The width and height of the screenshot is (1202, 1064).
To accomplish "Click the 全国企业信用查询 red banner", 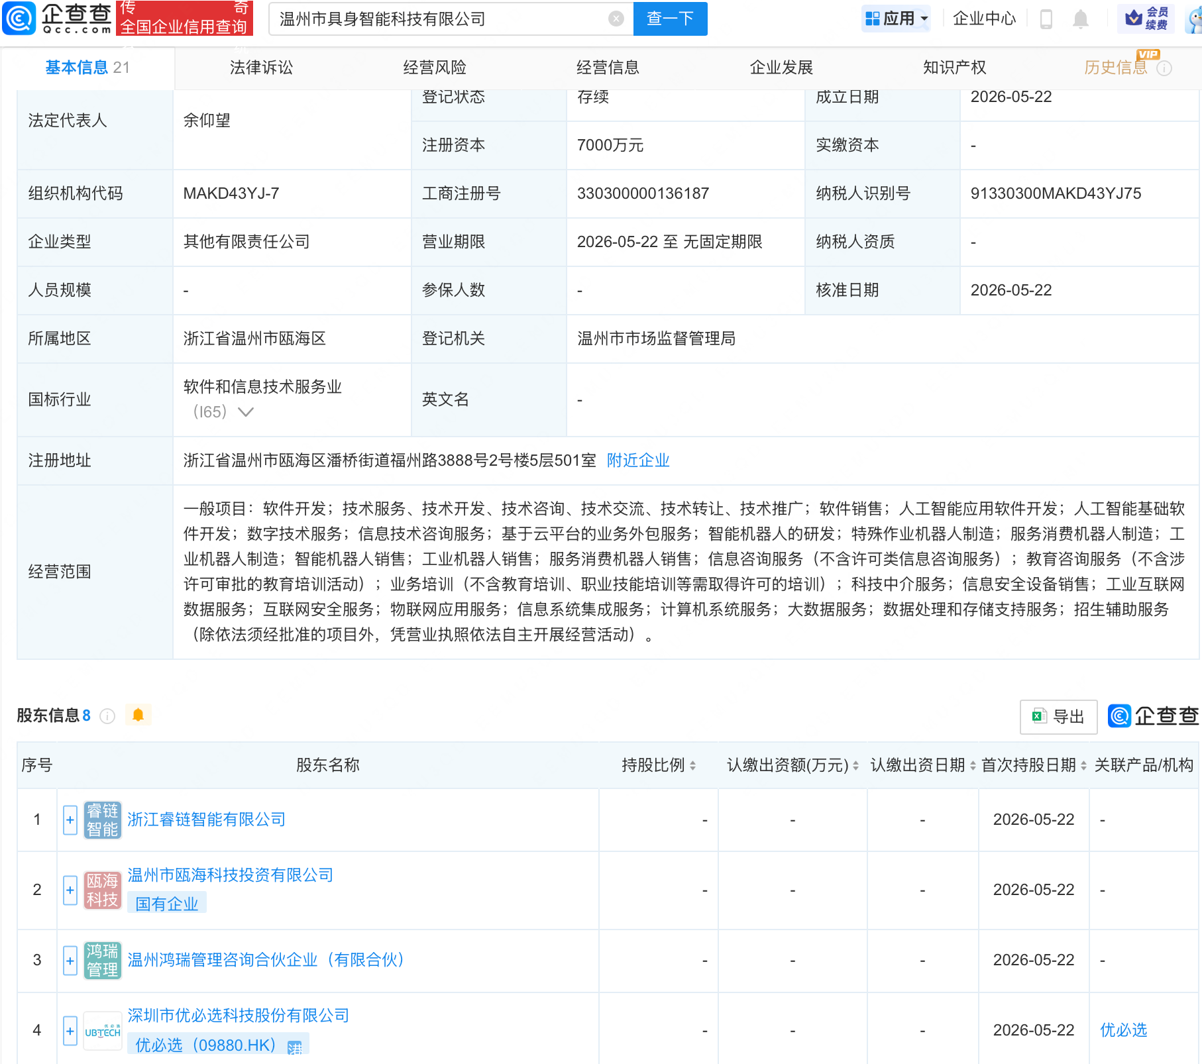I will click(x=184, y=18).
